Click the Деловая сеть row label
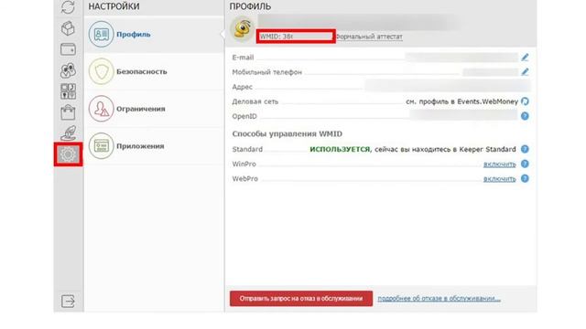586x329 pixels. 255,101
